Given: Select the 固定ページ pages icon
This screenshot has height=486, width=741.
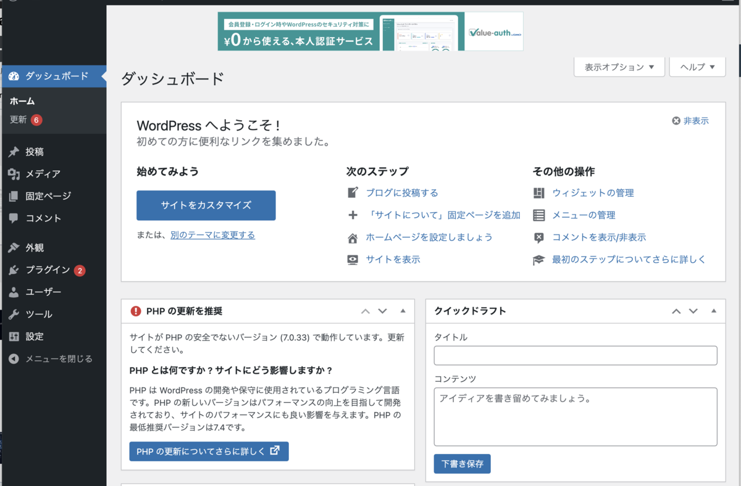Looking at the screenshot, I should tap(15, 196).
